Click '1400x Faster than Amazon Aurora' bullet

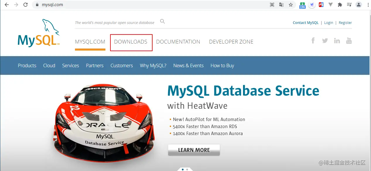click(x=208, y=134)
